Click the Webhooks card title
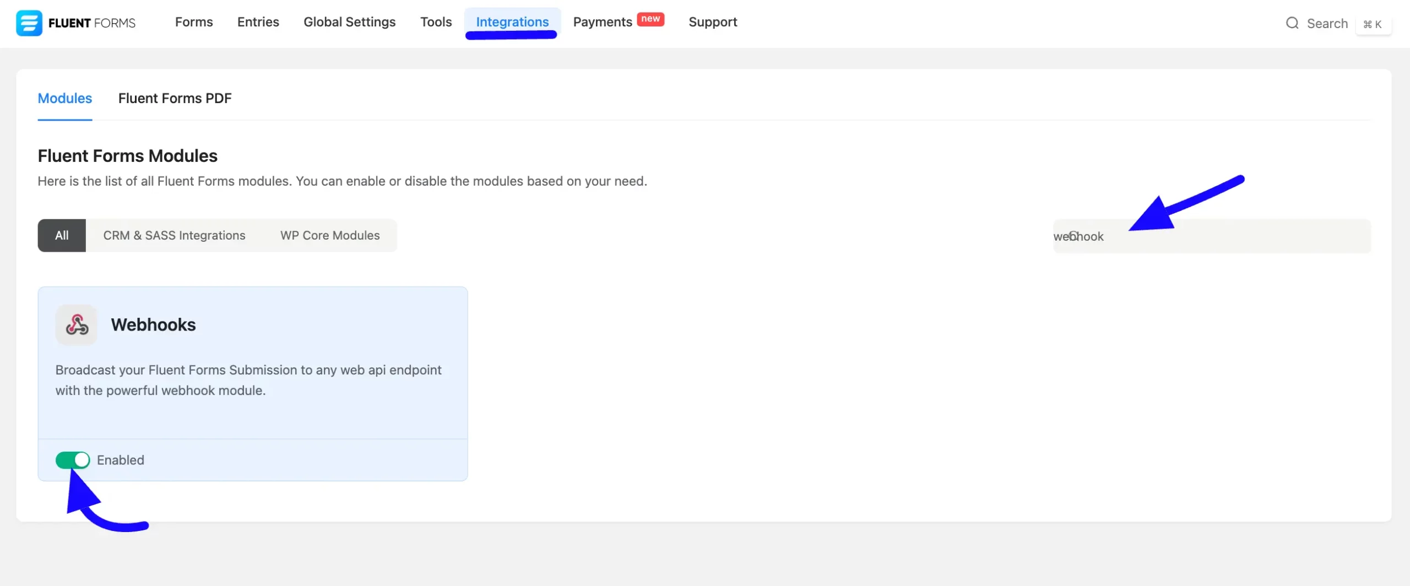 click(x=153, y=325)
